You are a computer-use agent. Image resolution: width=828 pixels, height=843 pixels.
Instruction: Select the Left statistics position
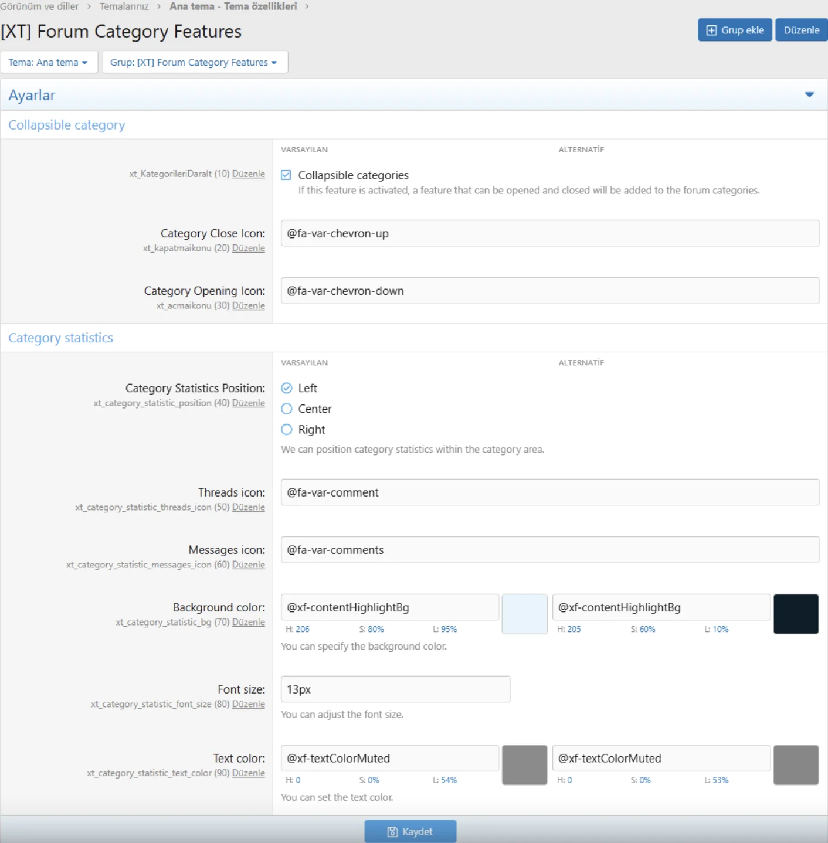[x=287, y=388]
